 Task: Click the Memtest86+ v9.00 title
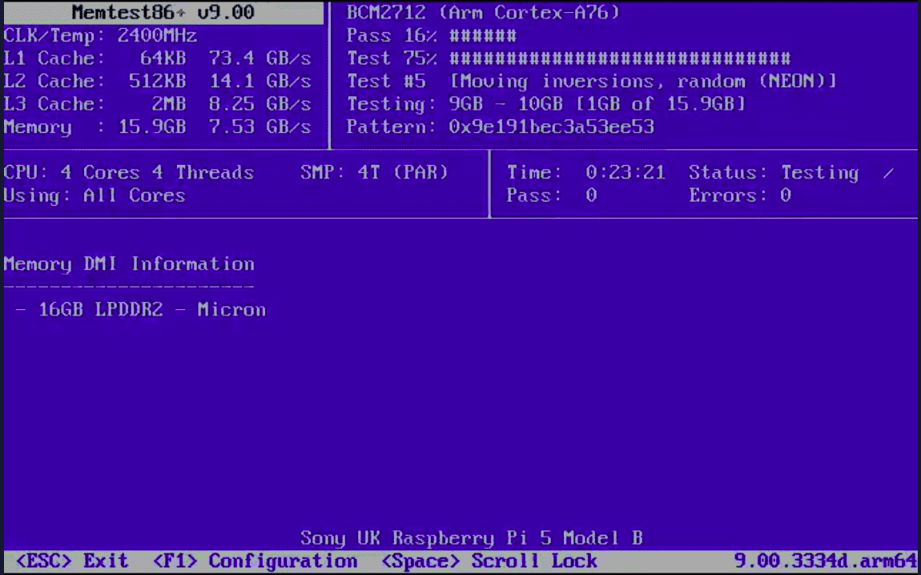tap(163, 12)
